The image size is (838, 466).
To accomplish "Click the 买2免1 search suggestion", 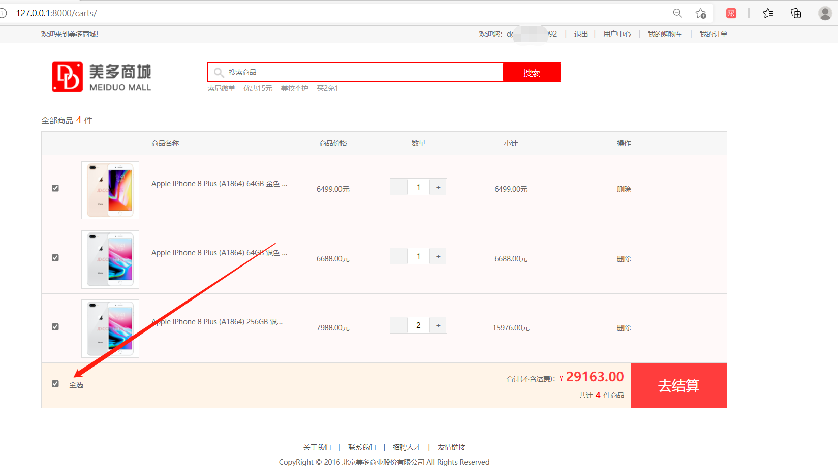I will (327, 88).
